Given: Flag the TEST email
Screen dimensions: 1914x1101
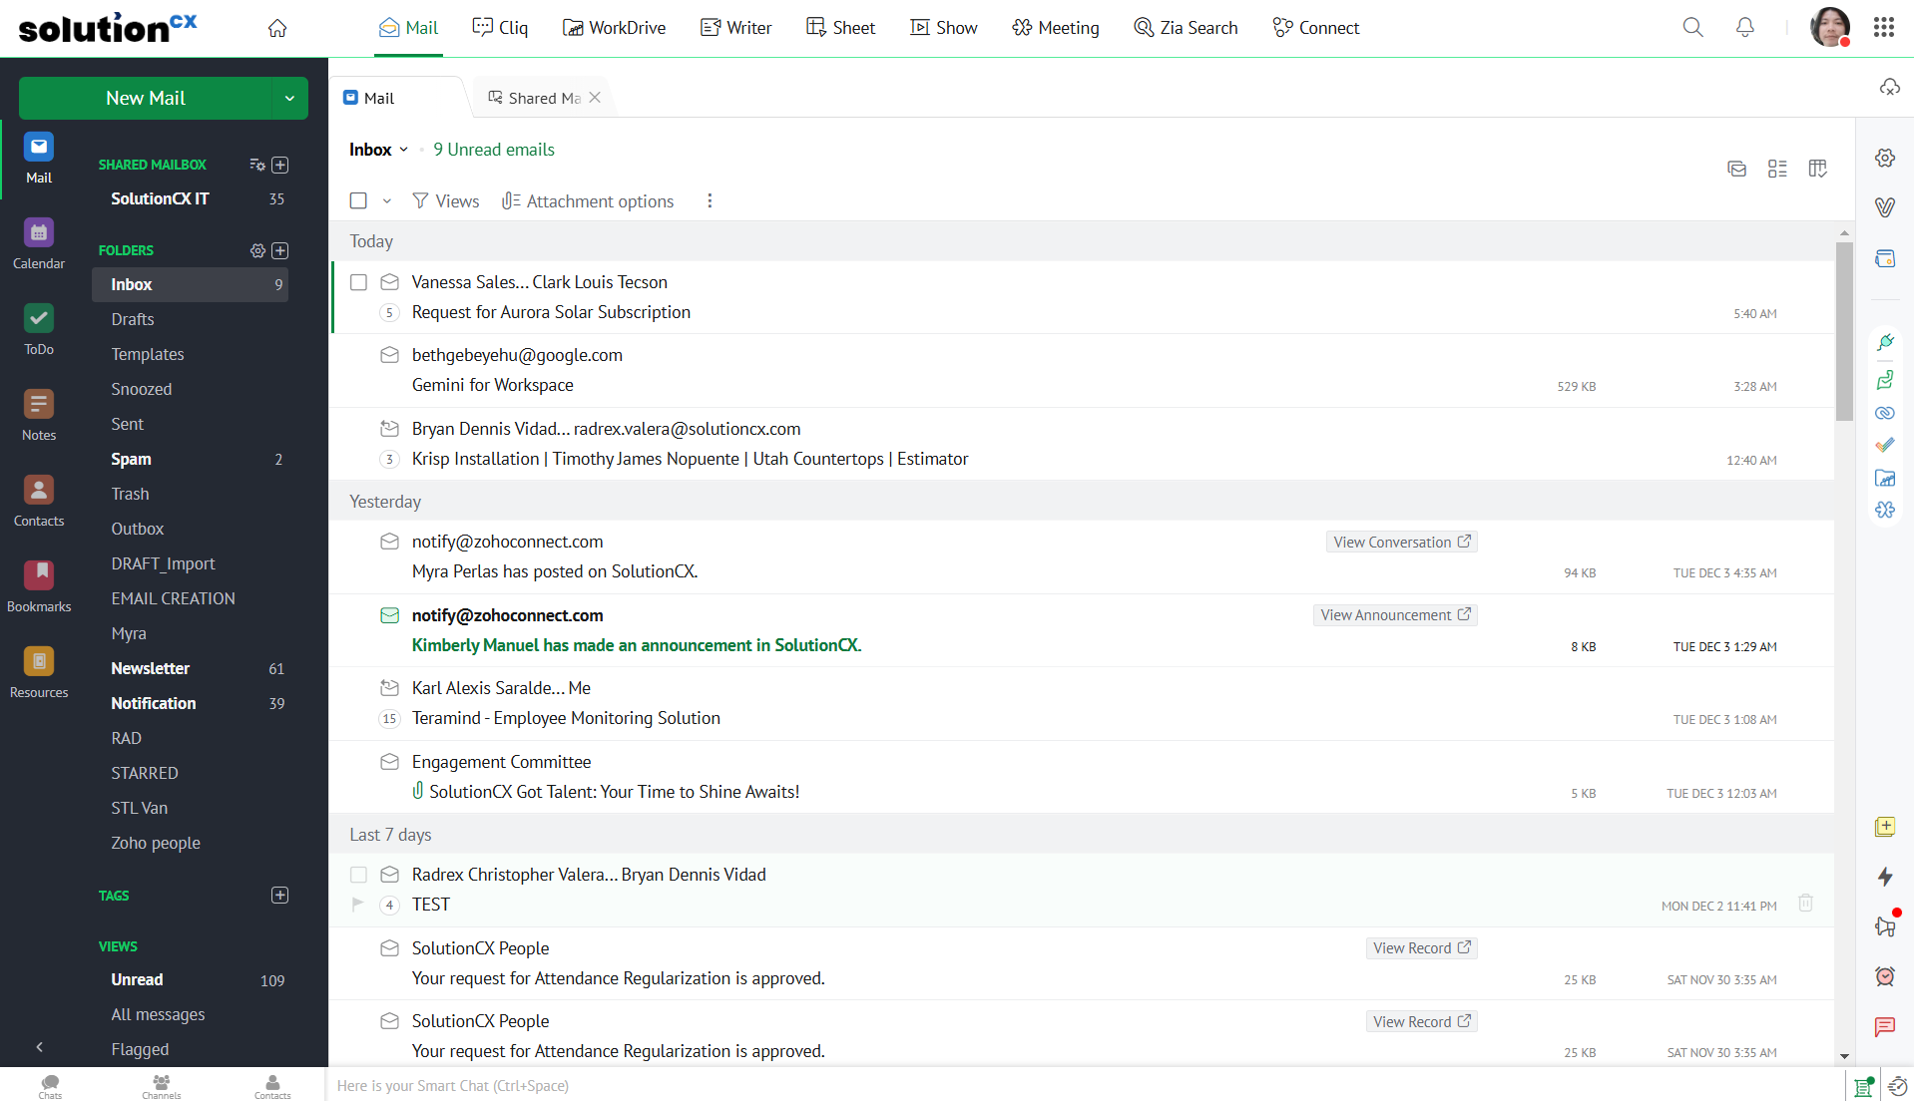Looking at the screenshot, I should pos(358,905).
